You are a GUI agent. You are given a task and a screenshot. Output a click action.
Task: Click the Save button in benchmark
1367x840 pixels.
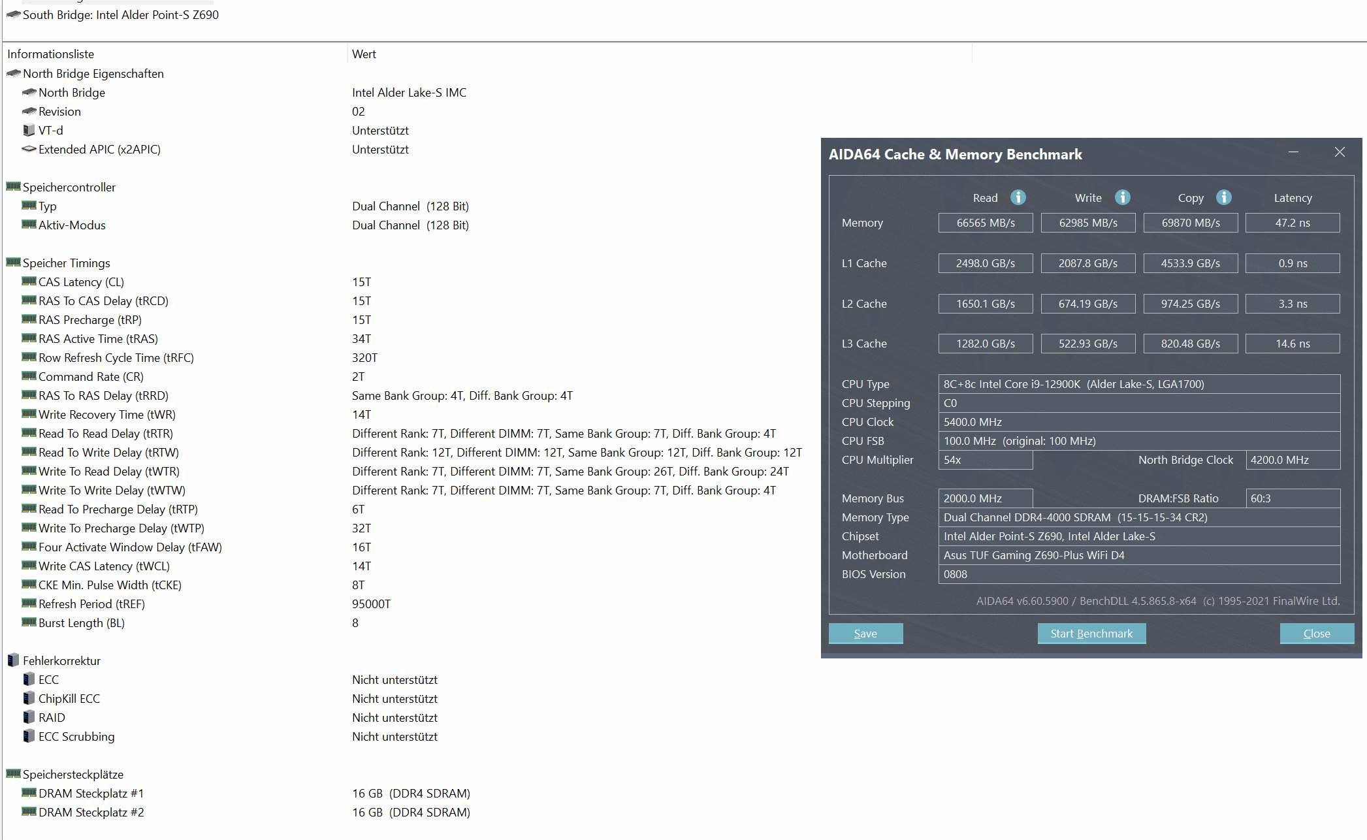coord(865,634)
